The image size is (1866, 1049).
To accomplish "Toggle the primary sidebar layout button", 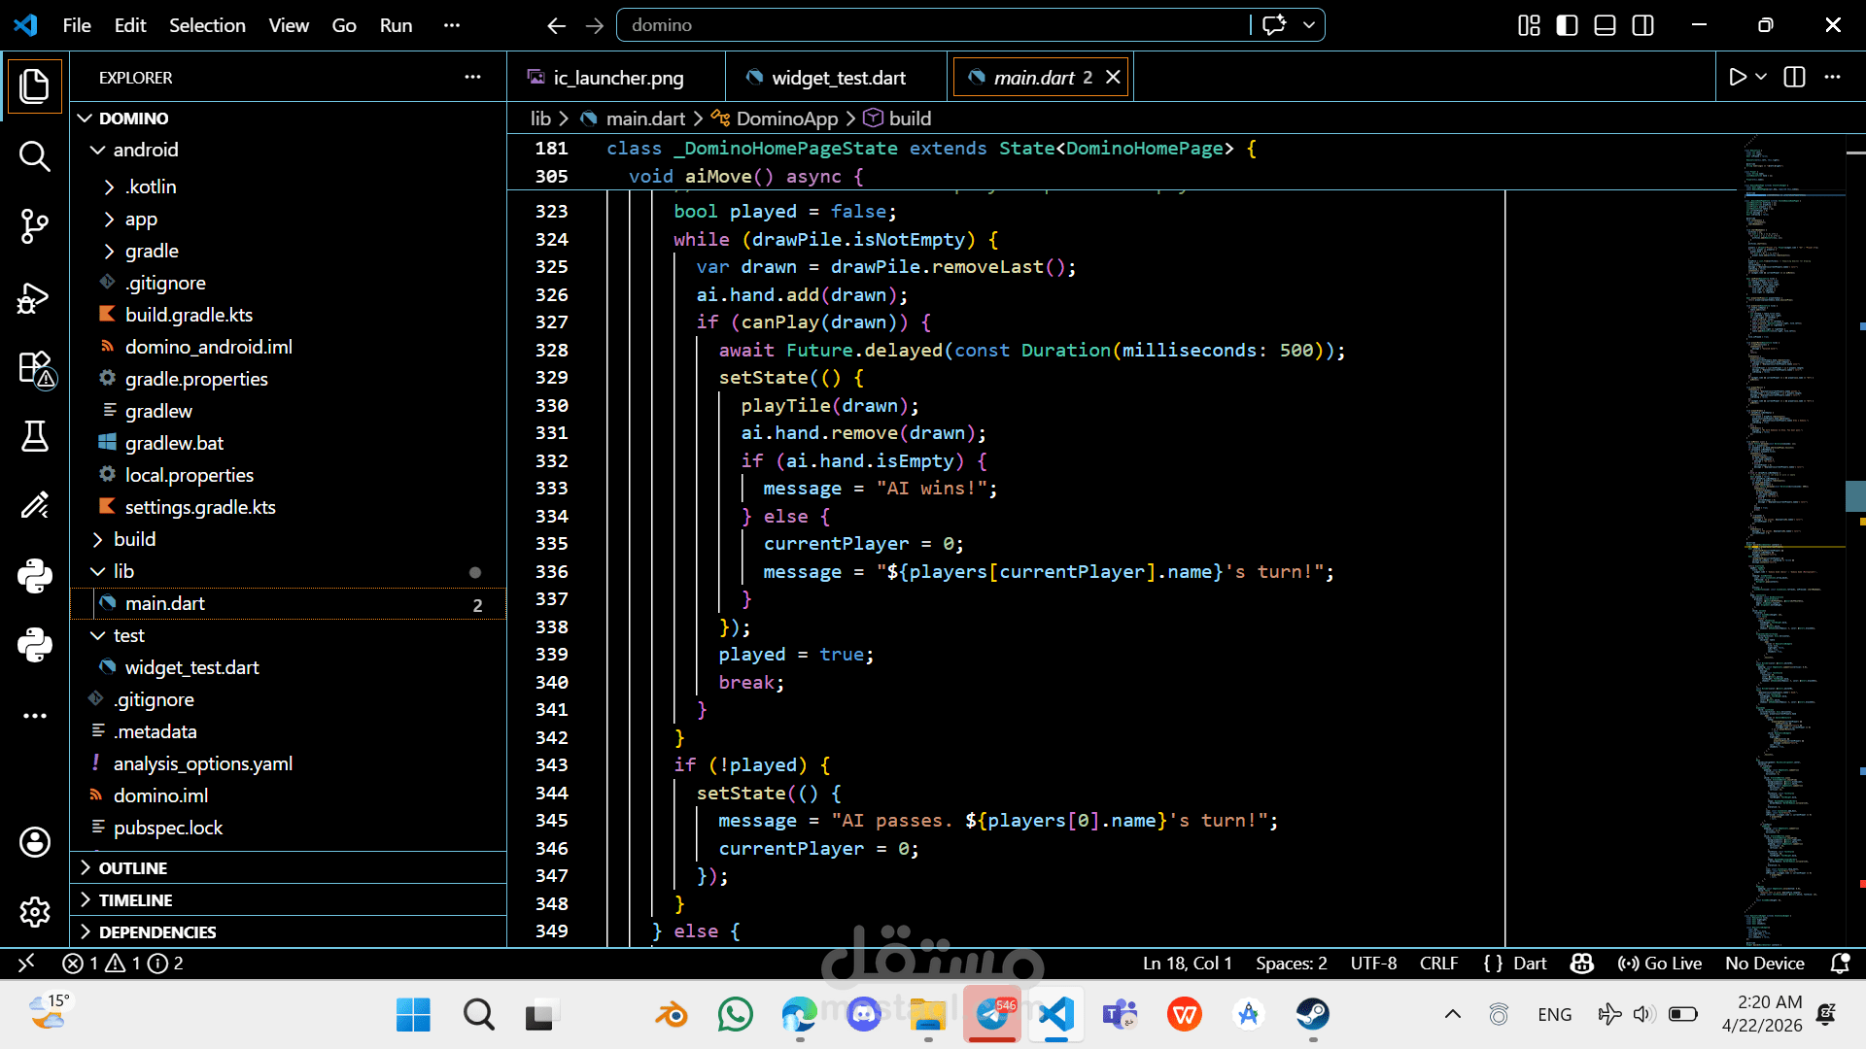I will pos(1567,25).
